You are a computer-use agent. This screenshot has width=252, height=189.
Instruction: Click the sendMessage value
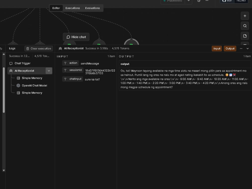pyautogui.click(x=90, y=64)
